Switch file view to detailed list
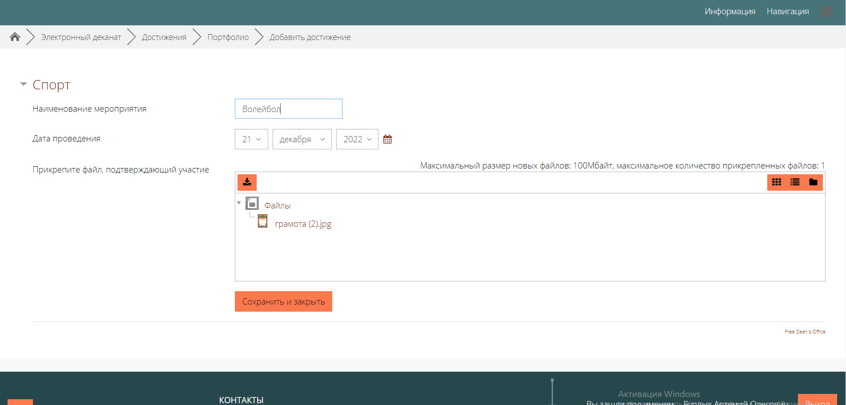Screen dimensions: 846x405 [795, 182]
